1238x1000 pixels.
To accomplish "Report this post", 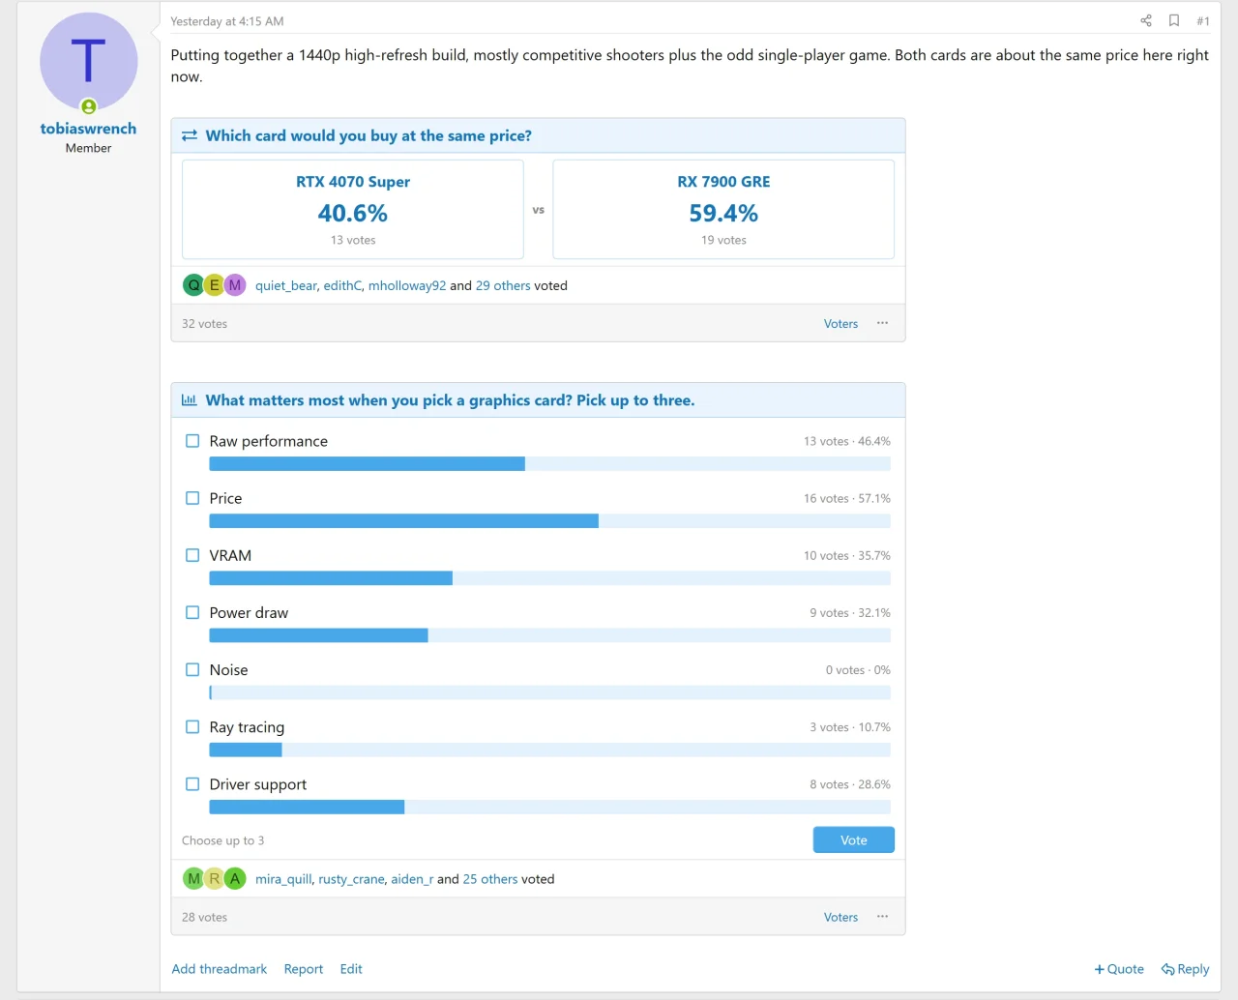I will [304, 969].
